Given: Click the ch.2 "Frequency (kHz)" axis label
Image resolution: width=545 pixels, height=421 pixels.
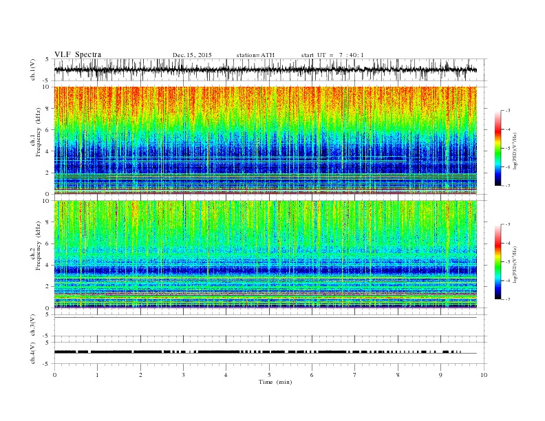Looking at the screenshot, I should 39,245.
